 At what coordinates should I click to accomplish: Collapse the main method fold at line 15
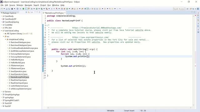pyautogui.click(x=47, y=49)
